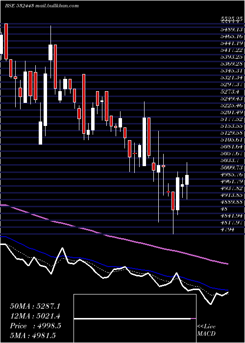Click the 5249.43 price label

231,98
